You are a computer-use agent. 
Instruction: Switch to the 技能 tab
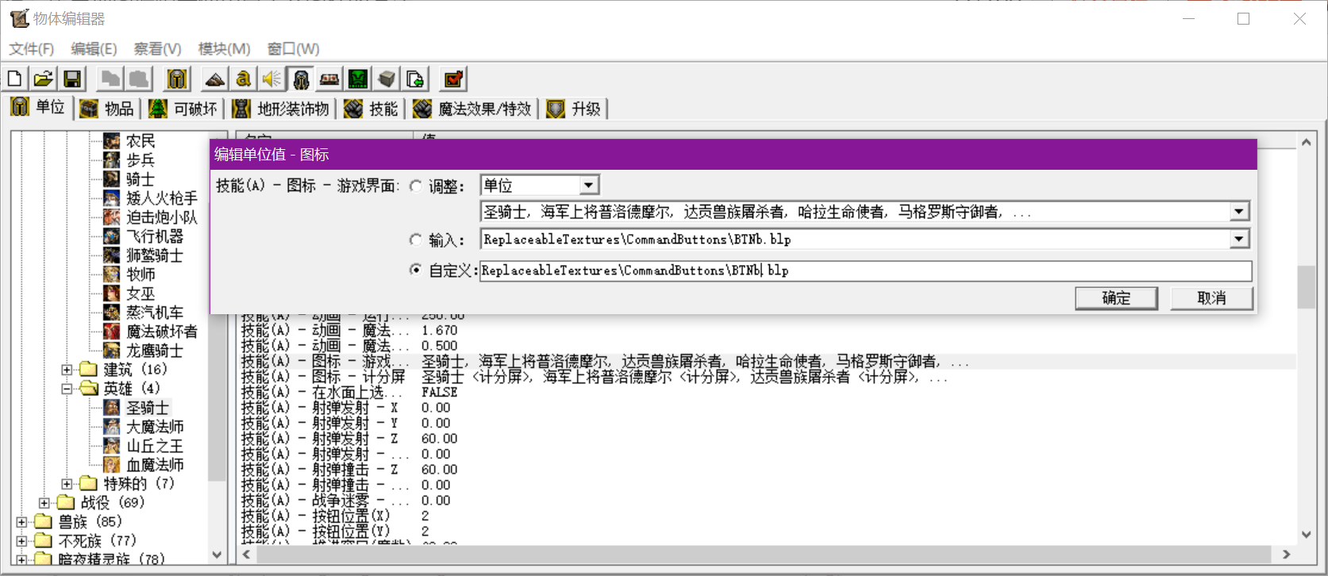point(371,109)
